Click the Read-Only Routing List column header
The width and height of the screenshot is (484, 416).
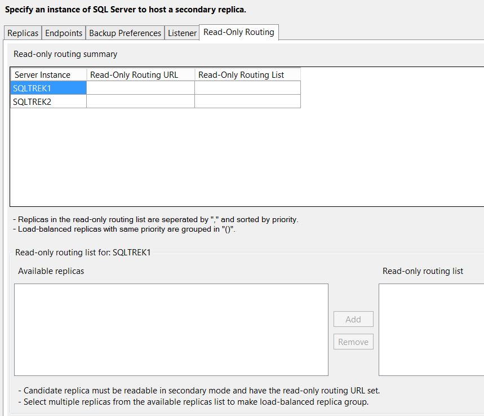pyautogui.click(x=247, y=75)
